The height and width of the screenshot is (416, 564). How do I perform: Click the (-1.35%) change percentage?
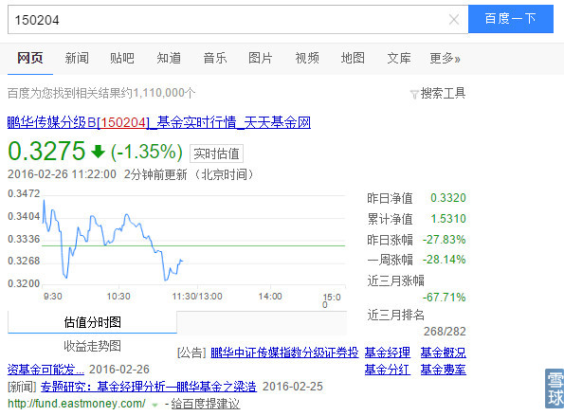coord(146,152)
